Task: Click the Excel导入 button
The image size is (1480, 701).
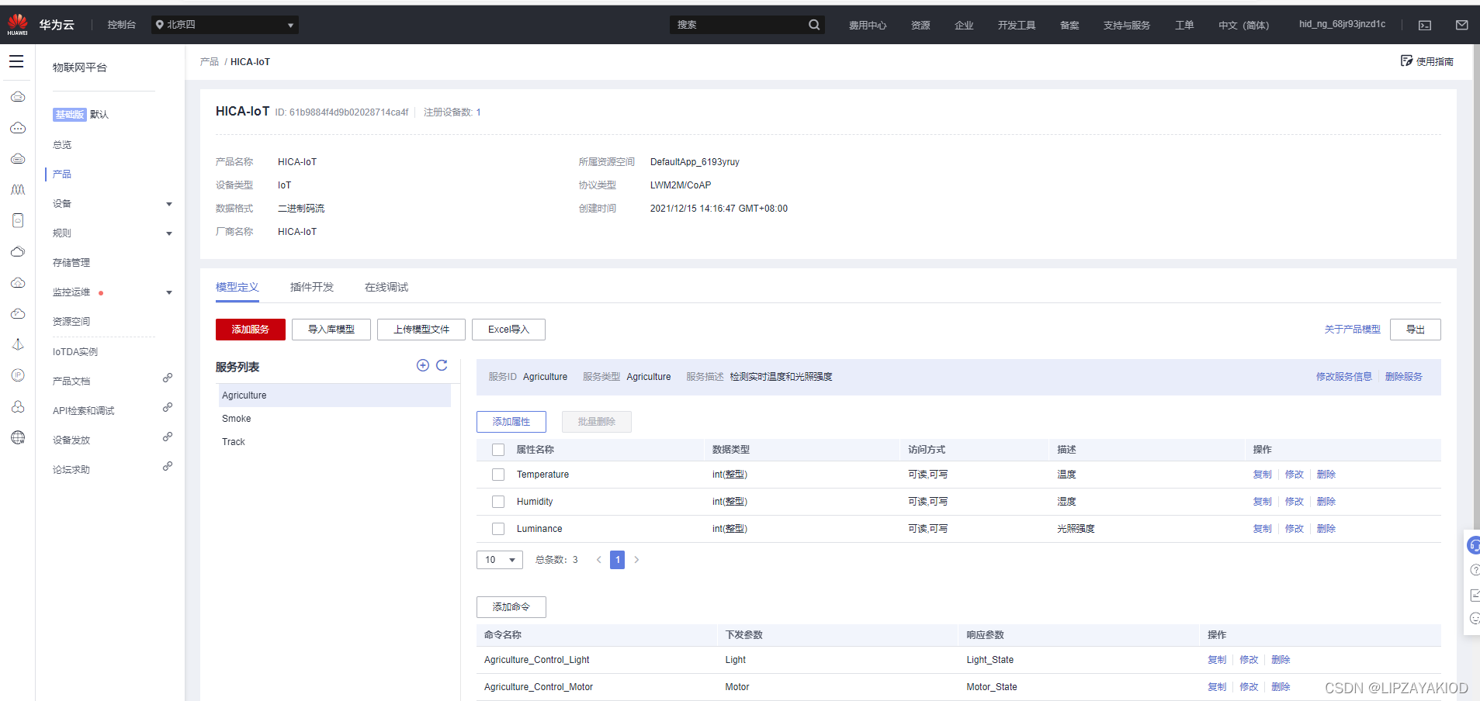Action: 508,330
